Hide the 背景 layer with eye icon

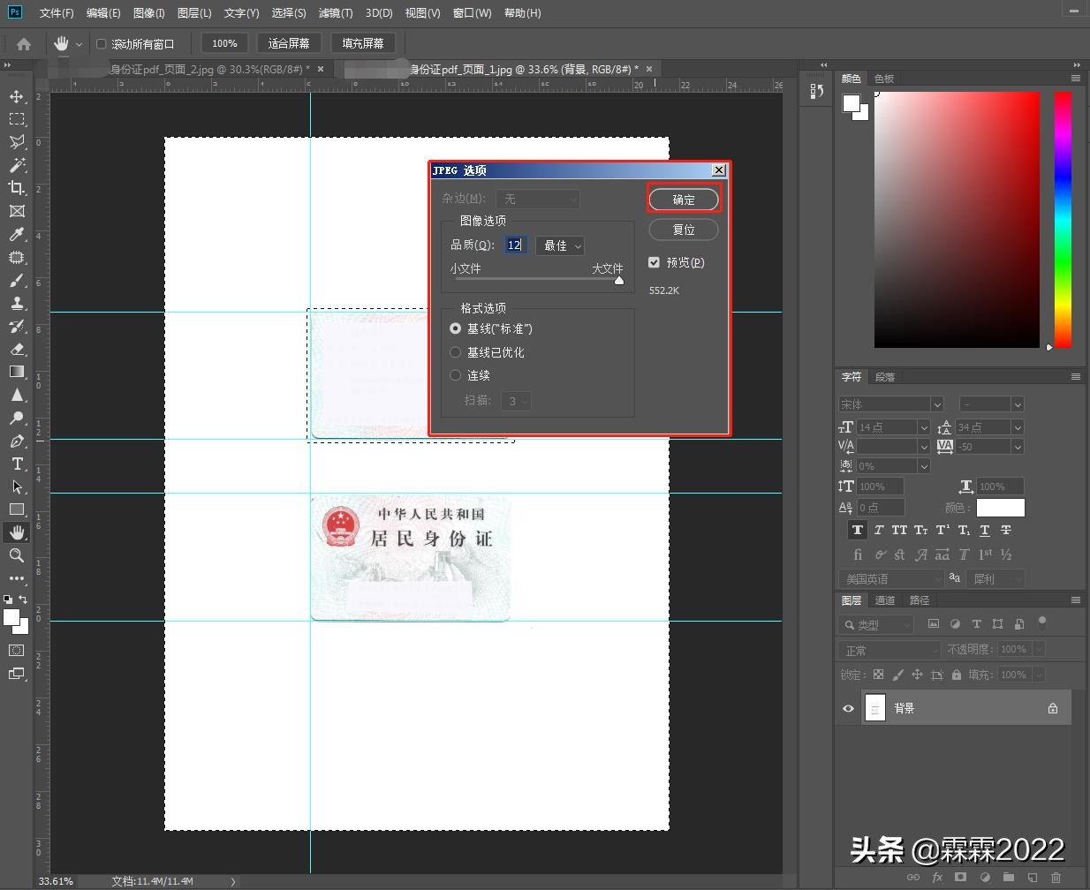848,708
